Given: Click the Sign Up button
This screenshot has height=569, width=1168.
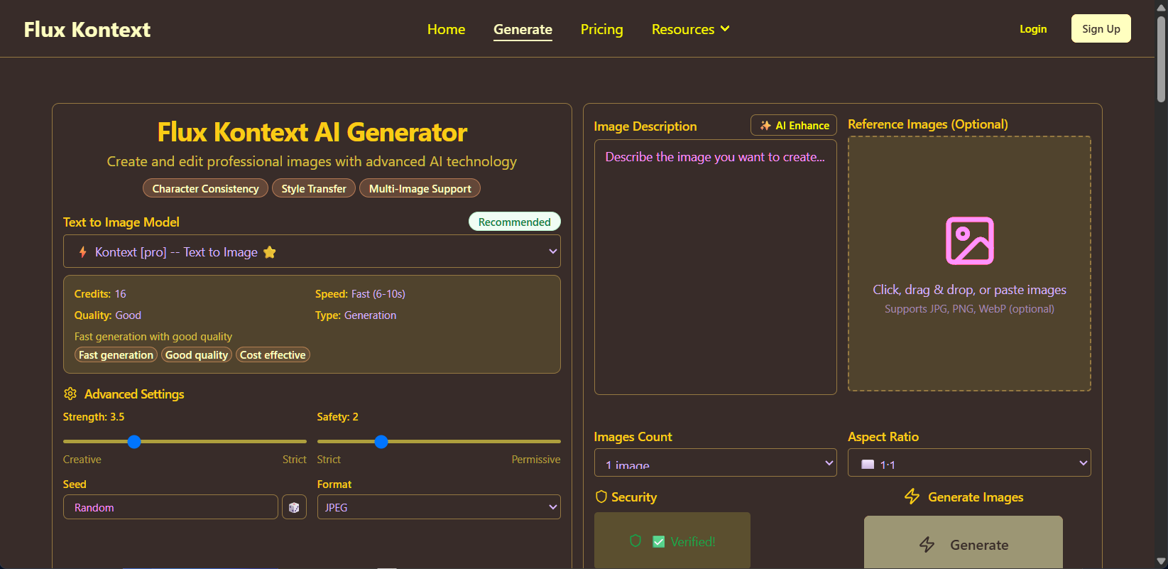Looking at the screenshot, I should click(x=1101, y=28).
